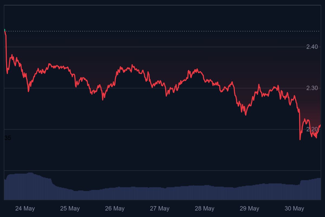Select the 26 May date label
Viewport: 325px width, 217px height.
pos(115,209)
